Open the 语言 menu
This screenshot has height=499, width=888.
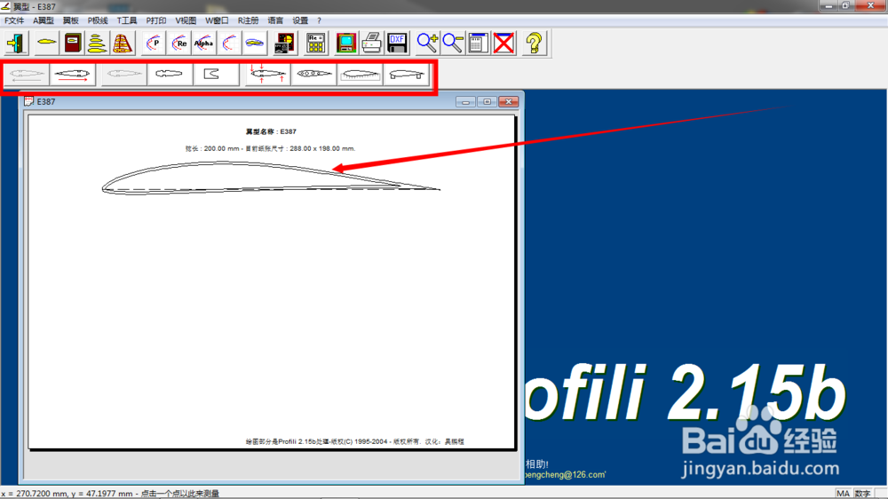(275, 20)
